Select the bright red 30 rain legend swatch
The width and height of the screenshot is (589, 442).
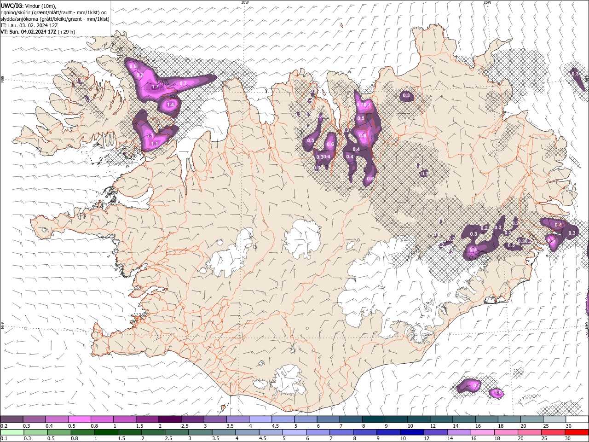[576, 432]
